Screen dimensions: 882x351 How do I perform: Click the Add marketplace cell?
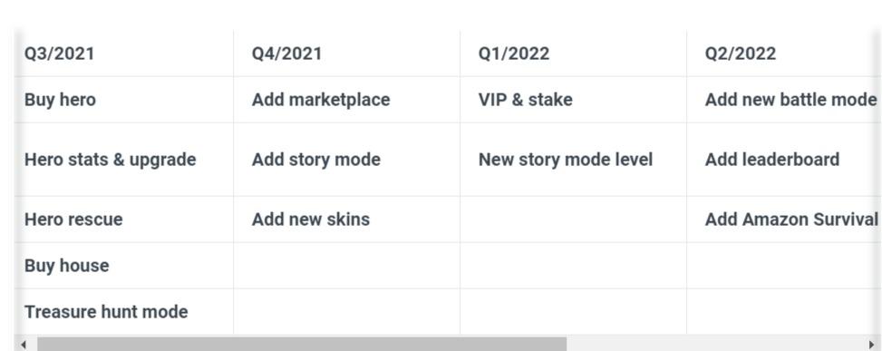[x=346, y=100]
